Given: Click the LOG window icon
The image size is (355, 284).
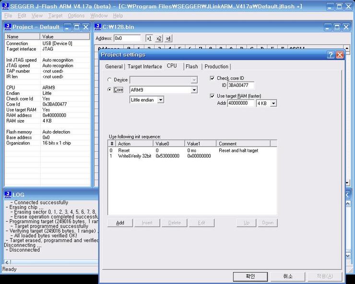Looking at the screenshot, I should coord(8,195).
